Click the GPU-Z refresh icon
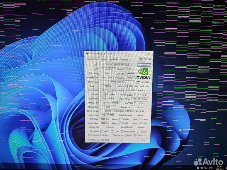227x170 pixels. (x=145, y=59)
